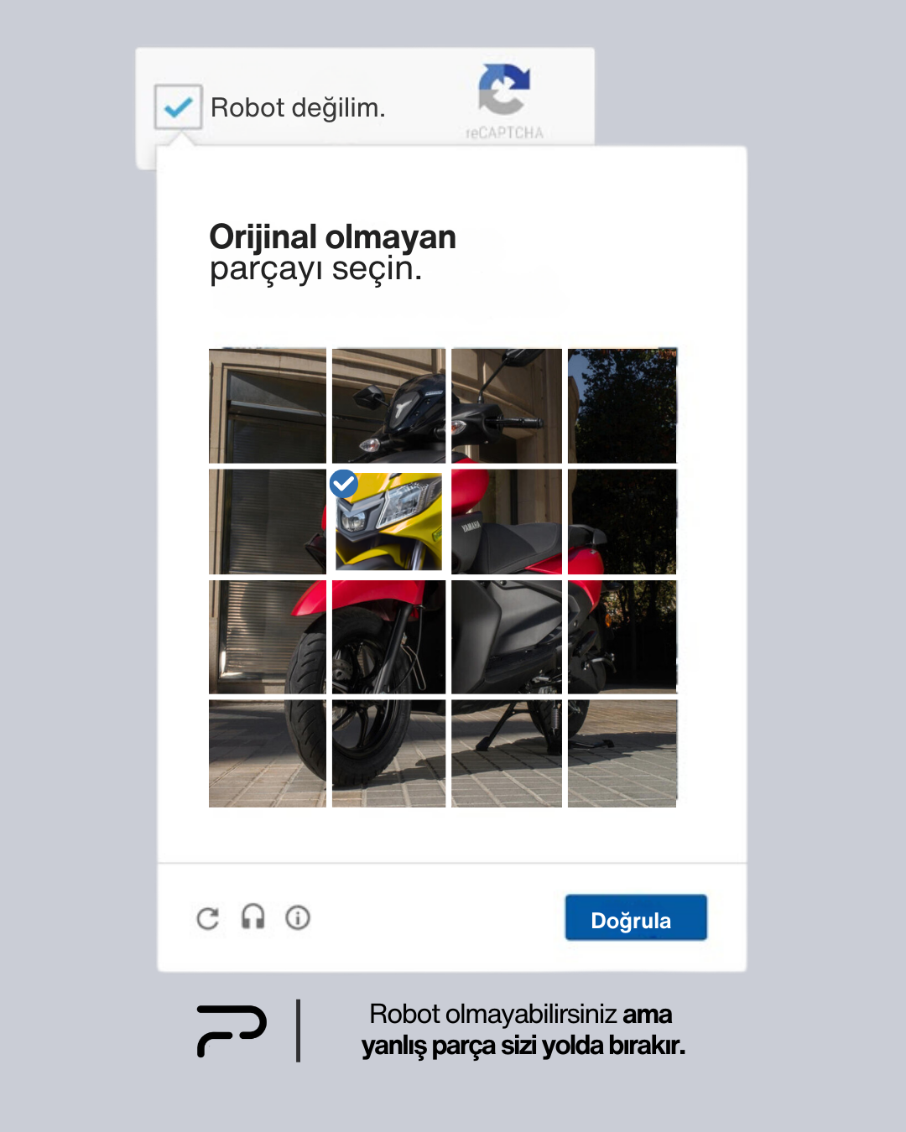
Task: Select the top-left building window tile
Action: (x=268, y=406)
